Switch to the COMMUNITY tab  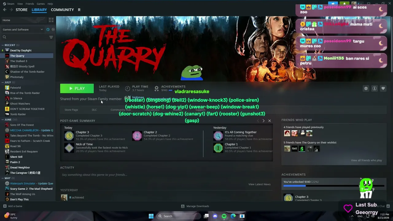click(x=62, y=10)
